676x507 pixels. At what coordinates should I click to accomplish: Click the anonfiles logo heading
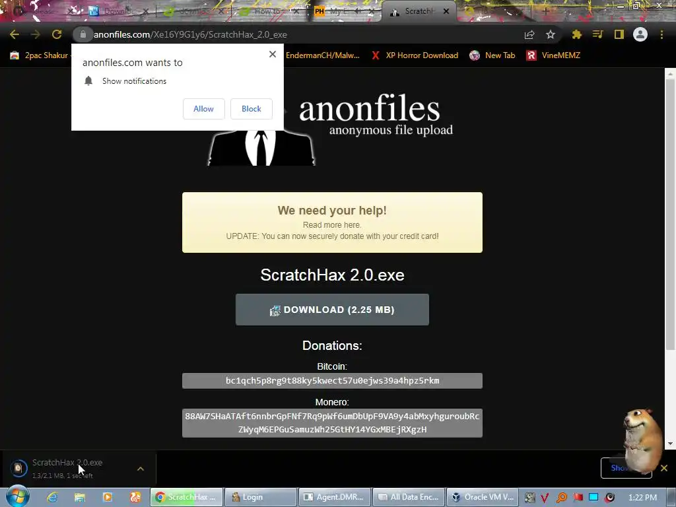tap(370, 108)
